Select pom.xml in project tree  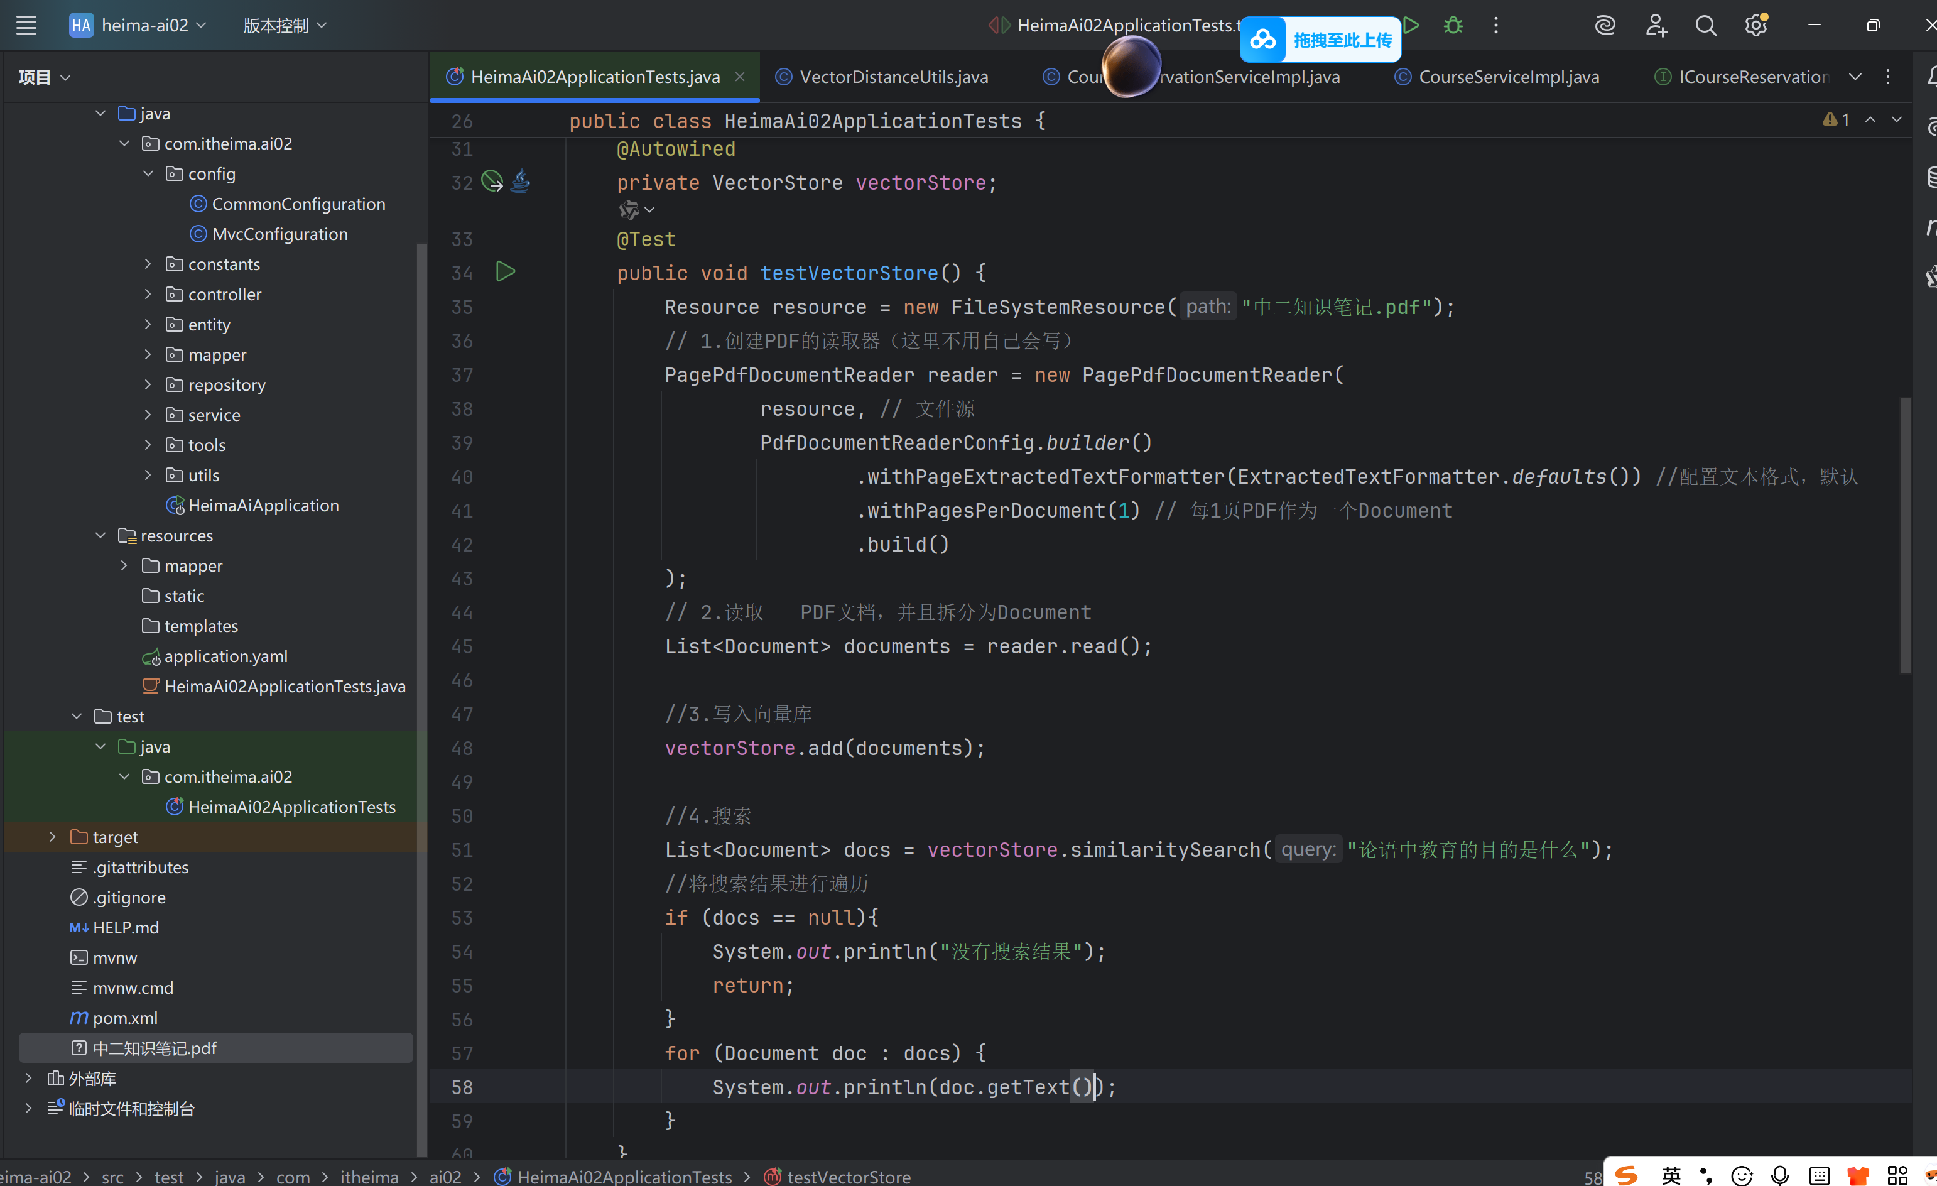[x=125, y=1018]
